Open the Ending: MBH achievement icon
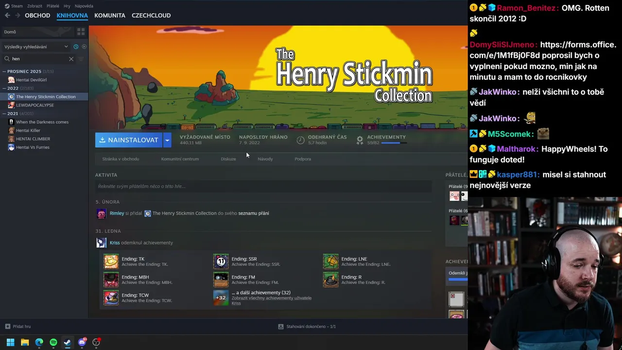The height and width of the screenshot is (350, 622). pos(111,280)
